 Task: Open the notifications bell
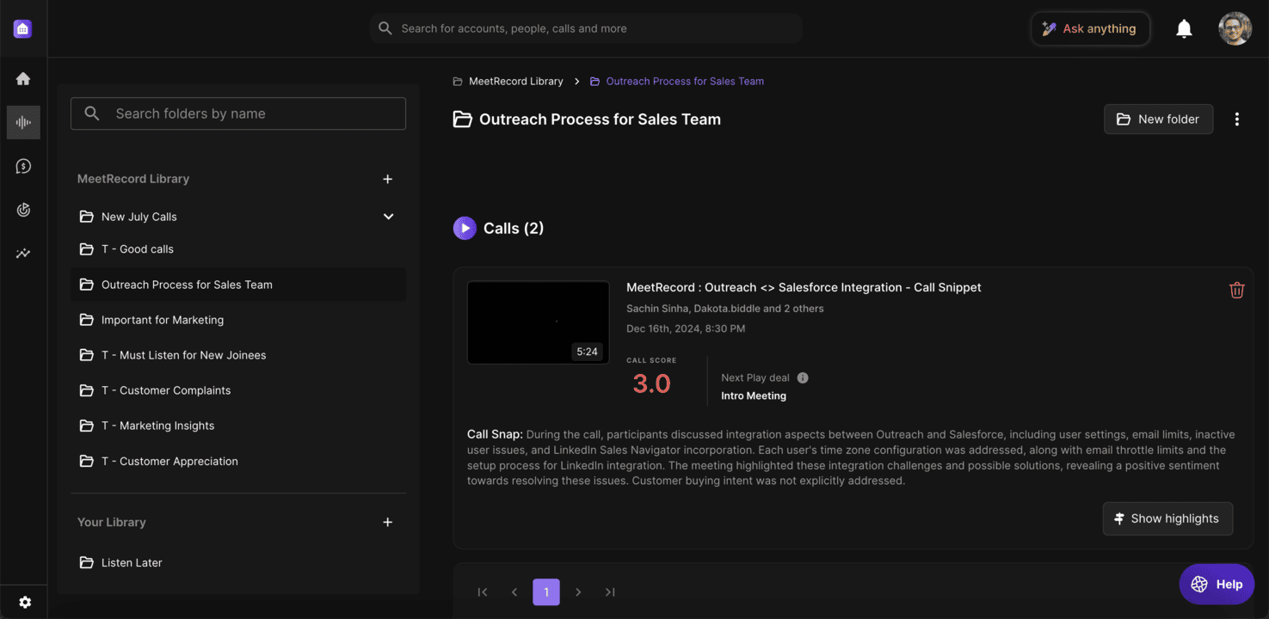pyautogui.click(x=1184, y=29)
